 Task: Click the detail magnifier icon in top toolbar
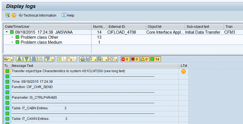coord(8,15)
